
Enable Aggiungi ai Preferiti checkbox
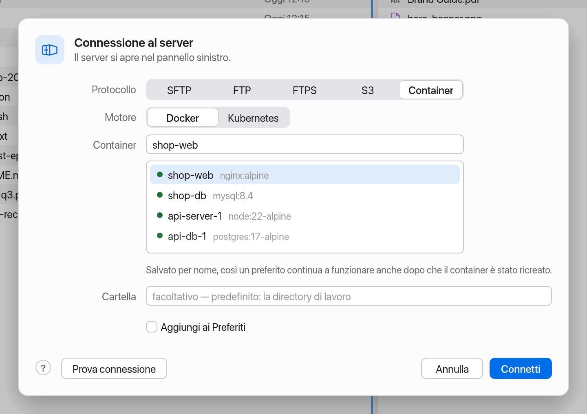[x=152, y=327]
